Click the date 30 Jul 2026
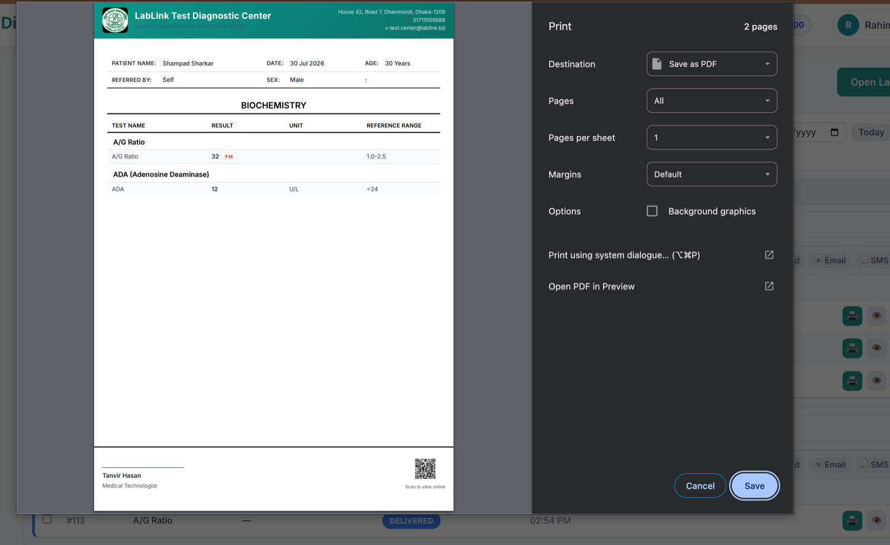This screenshot has height=545, width=890. point(307,63)
